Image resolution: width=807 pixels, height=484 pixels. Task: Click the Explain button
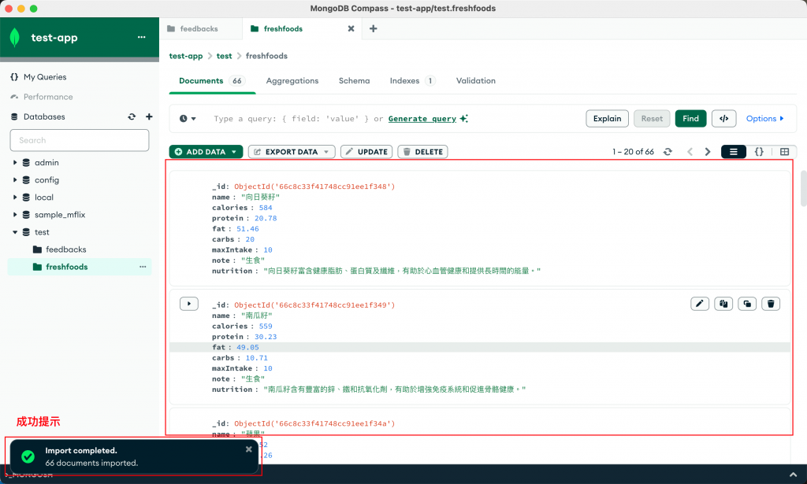point(608,119)
